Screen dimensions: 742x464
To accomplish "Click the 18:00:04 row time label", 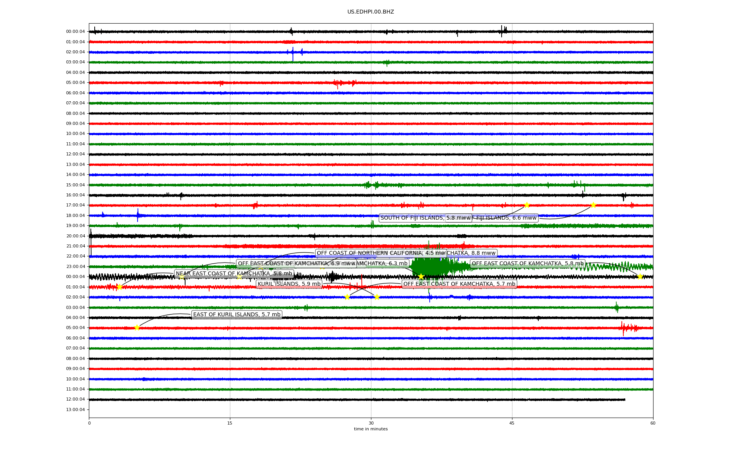I will coord(75,215).
